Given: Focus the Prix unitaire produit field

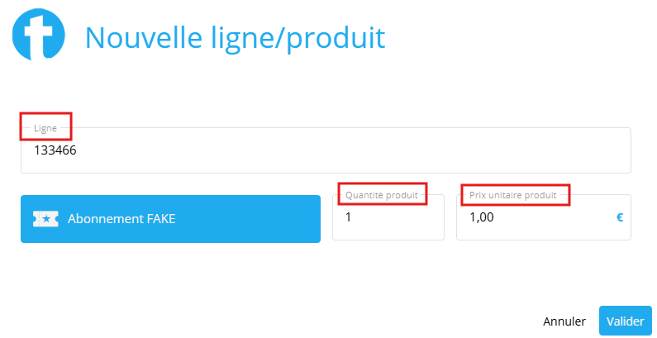Looking at the screenshot, I should (x=544, y=217).
